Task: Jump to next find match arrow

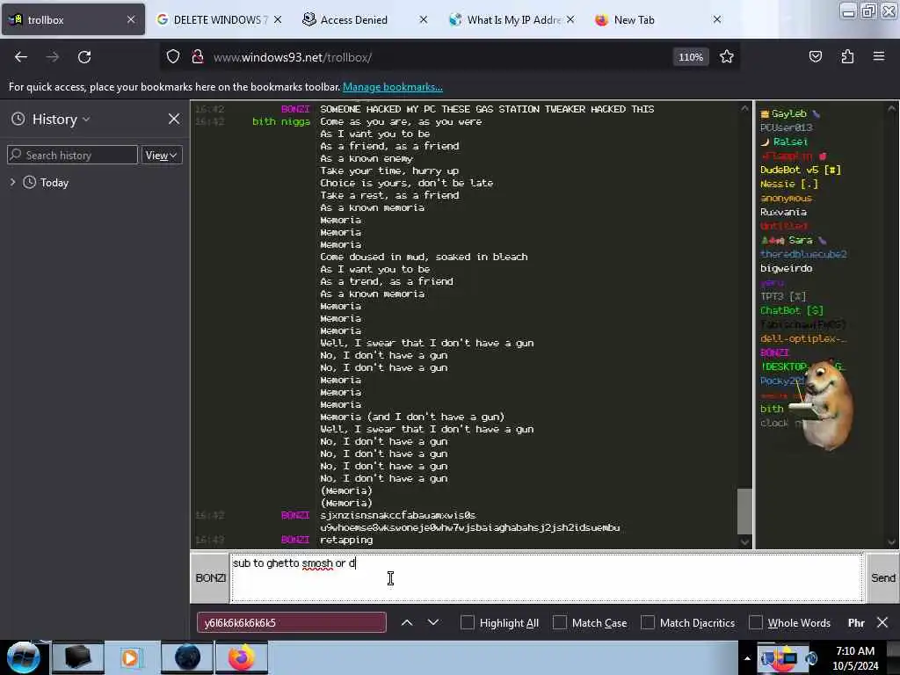Action: coord(433,622)
